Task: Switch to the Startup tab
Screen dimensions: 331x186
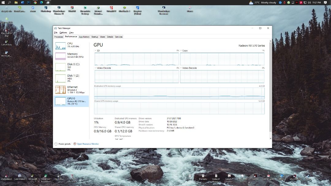Action: [95, 37]
